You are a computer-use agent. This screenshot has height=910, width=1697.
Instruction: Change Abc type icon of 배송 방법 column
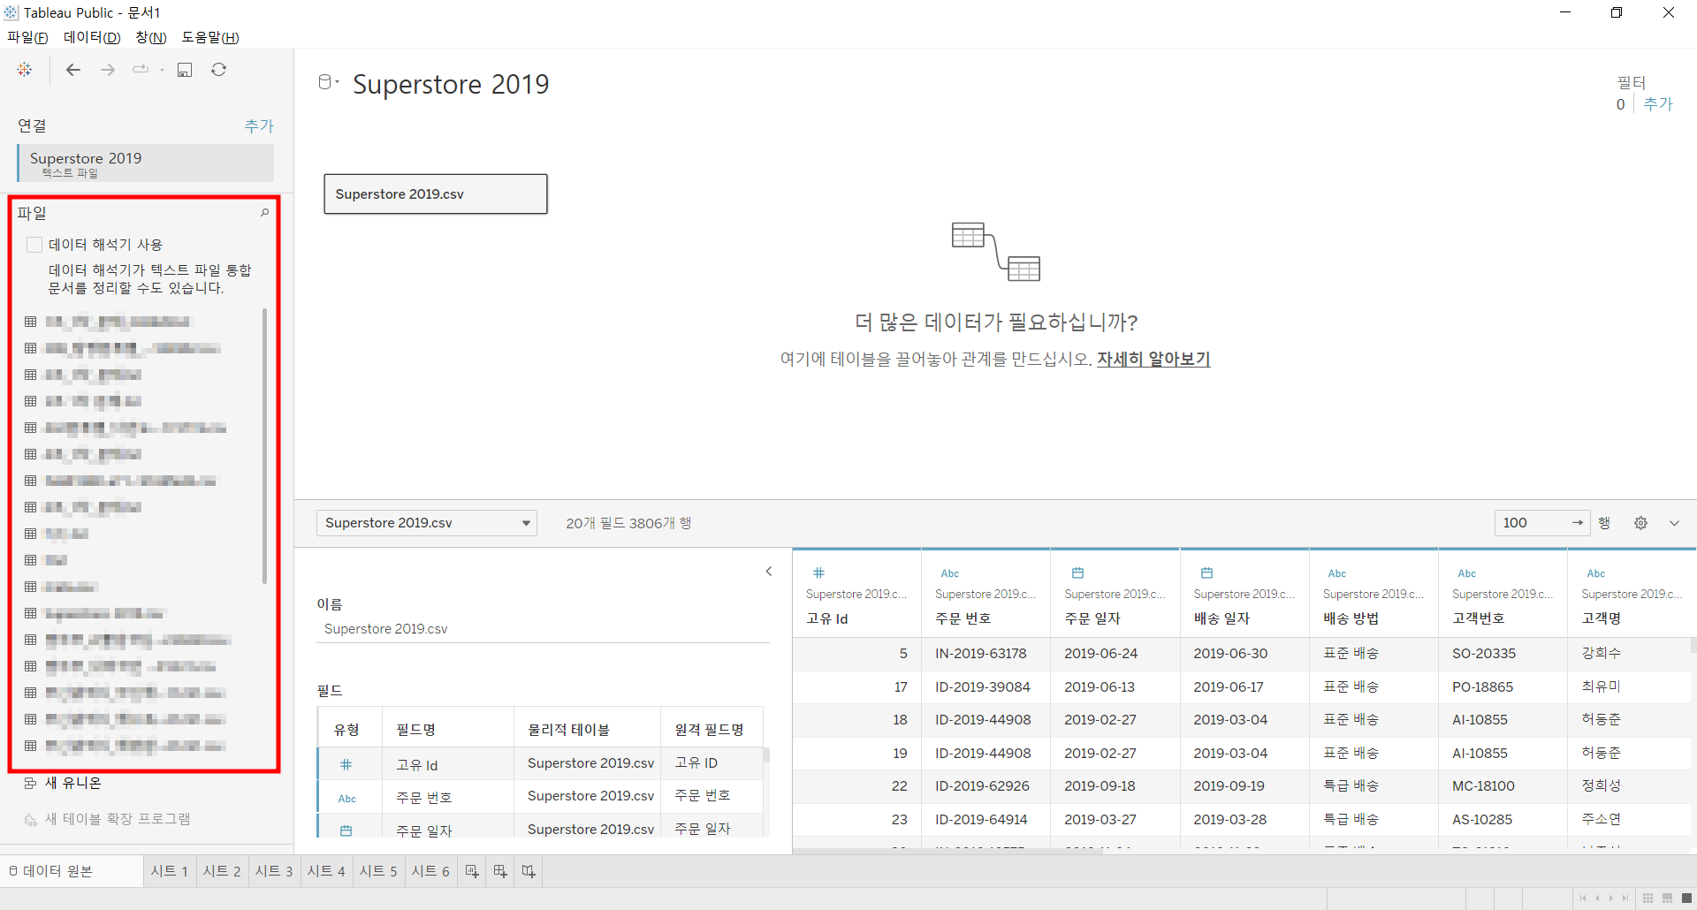click(1337, 573)
